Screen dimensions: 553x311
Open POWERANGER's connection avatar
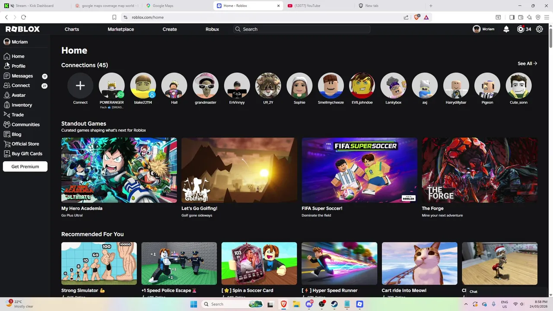[x=111, y=86]
